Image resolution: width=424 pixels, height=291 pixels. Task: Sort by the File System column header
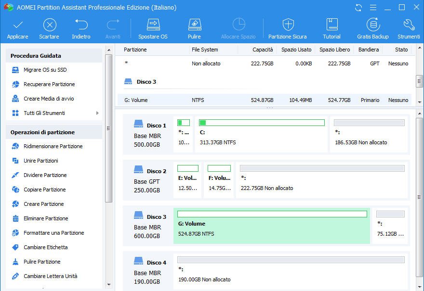tap(205, 50)
